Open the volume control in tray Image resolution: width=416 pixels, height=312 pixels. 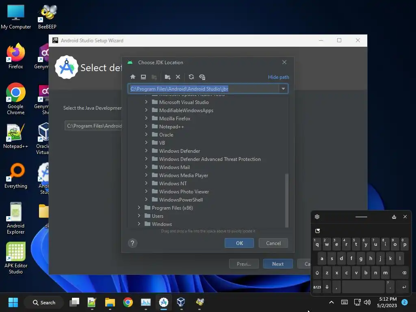coord(367,302)
